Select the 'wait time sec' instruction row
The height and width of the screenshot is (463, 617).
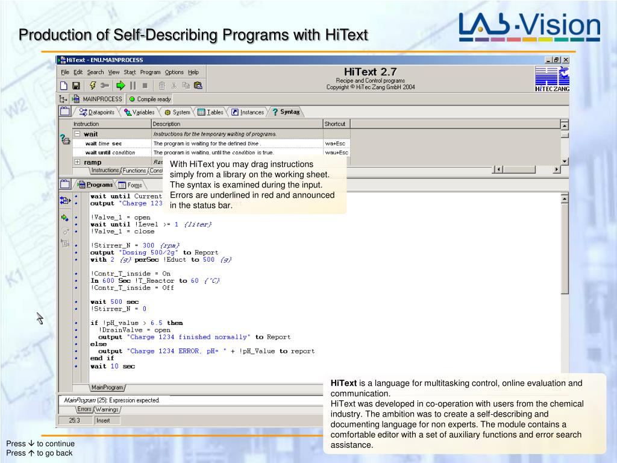(x=211, y=143)
